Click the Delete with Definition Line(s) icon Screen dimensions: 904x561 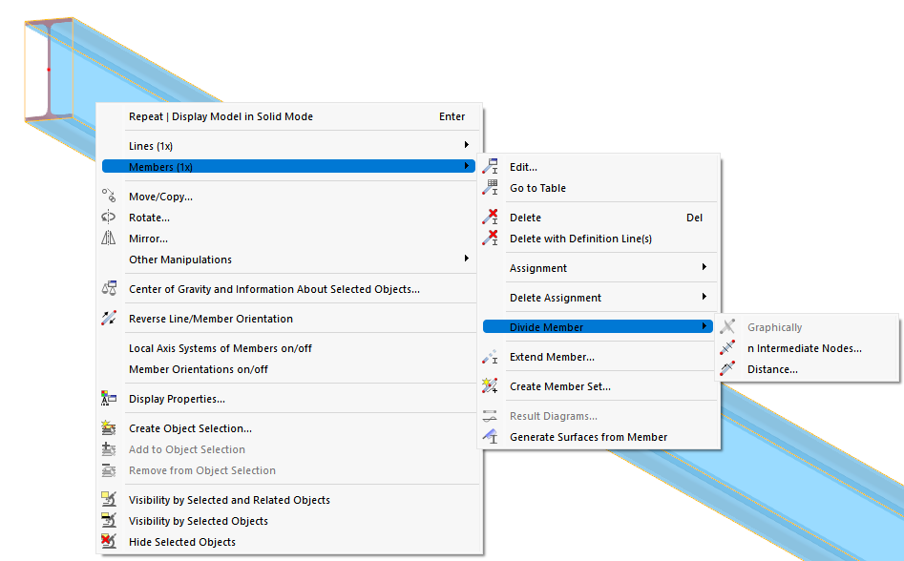[490, 238]
